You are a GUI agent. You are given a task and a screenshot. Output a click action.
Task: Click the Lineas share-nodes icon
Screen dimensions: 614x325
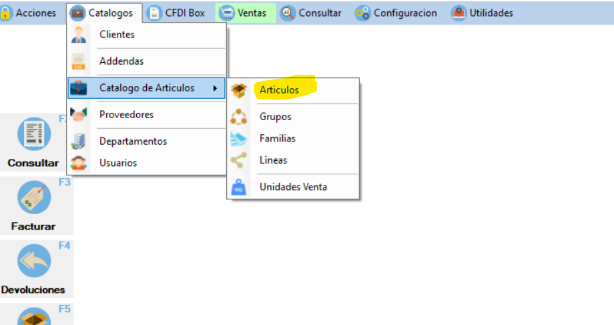238,160
